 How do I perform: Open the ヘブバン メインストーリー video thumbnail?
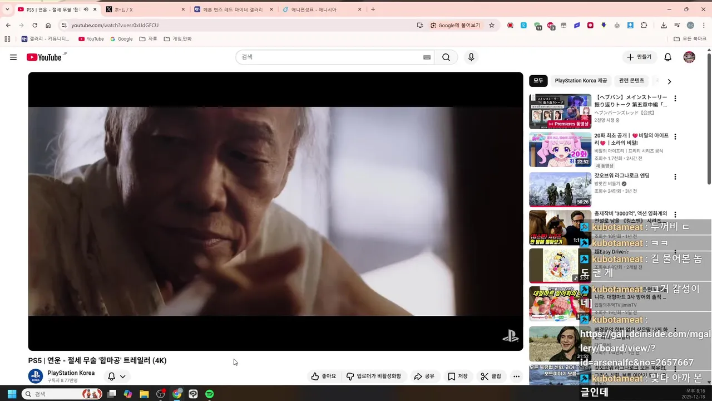(x=560, y=111)
